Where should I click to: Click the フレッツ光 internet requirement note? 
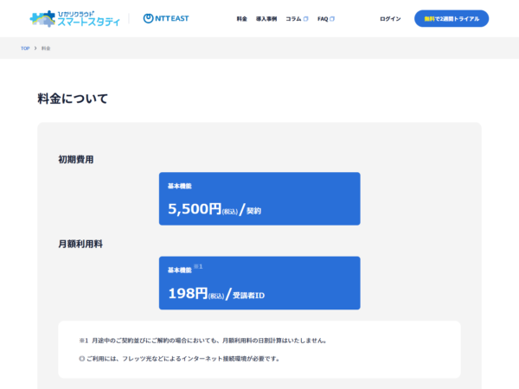coord(179,359)
